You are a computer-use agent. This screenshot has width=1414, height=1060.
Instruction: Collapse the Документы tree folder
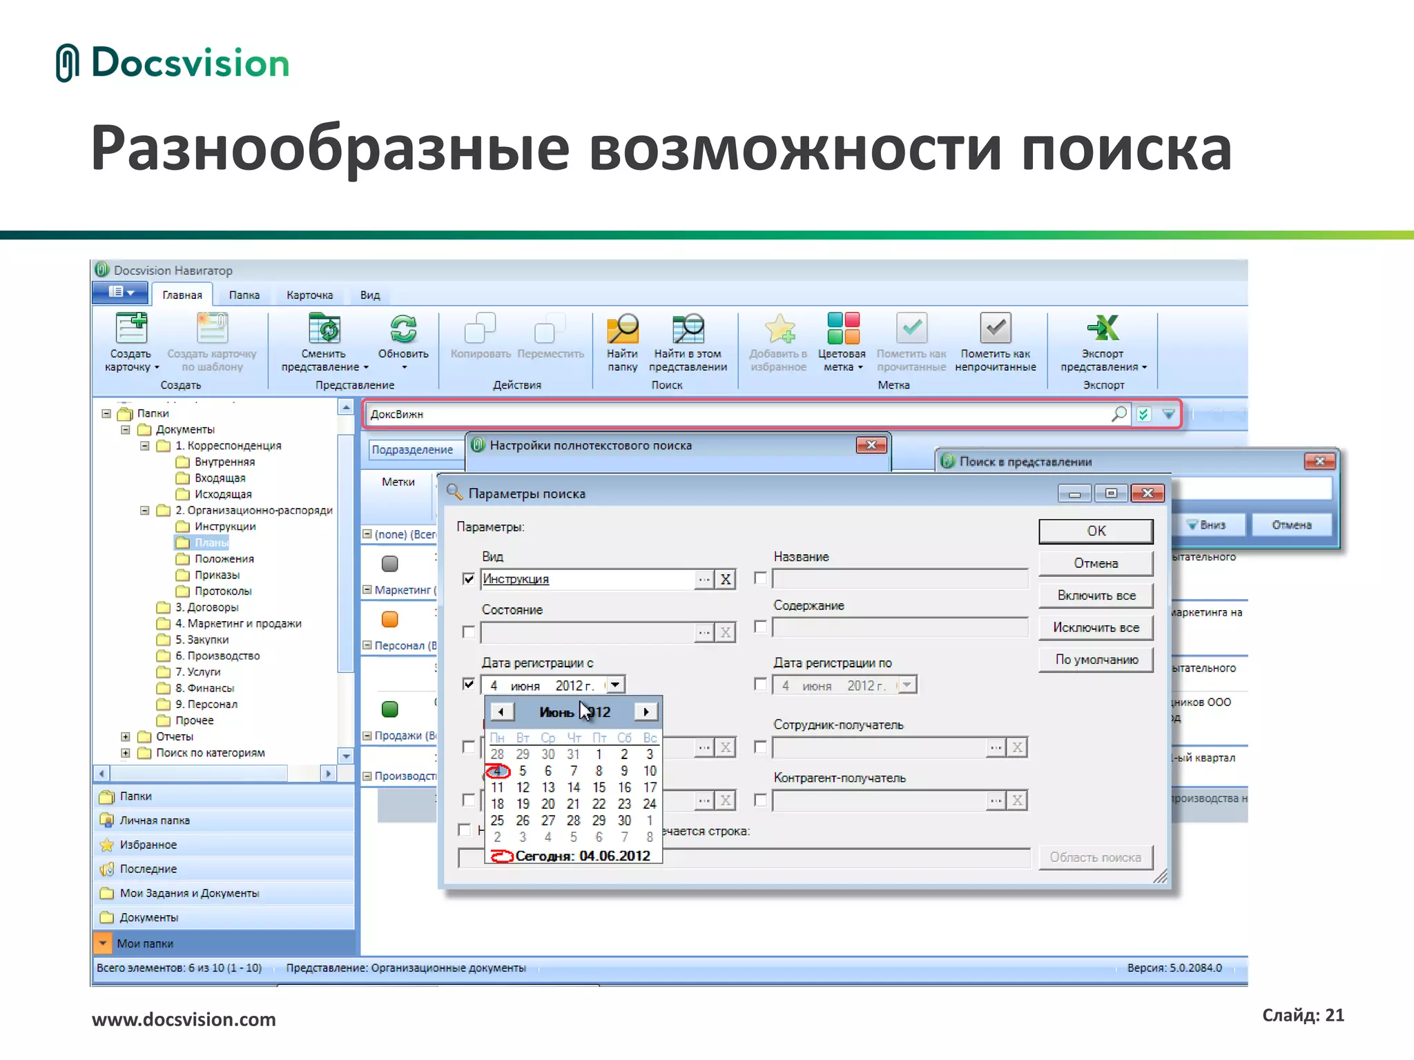click(126, 429)
